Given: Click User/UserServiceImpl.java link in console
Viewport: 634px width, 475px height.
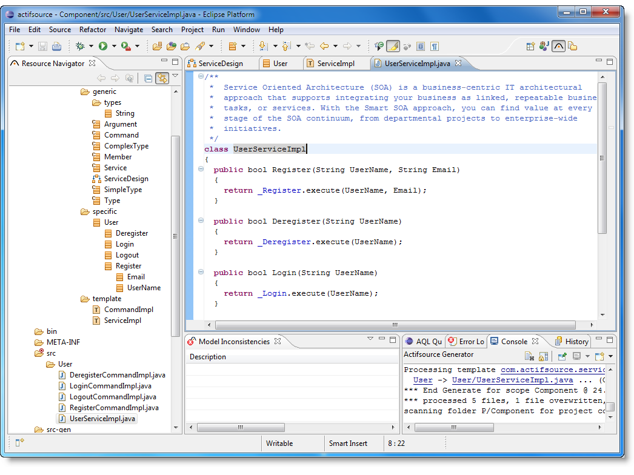Looking at the screenshot, I should click(512, 380).
